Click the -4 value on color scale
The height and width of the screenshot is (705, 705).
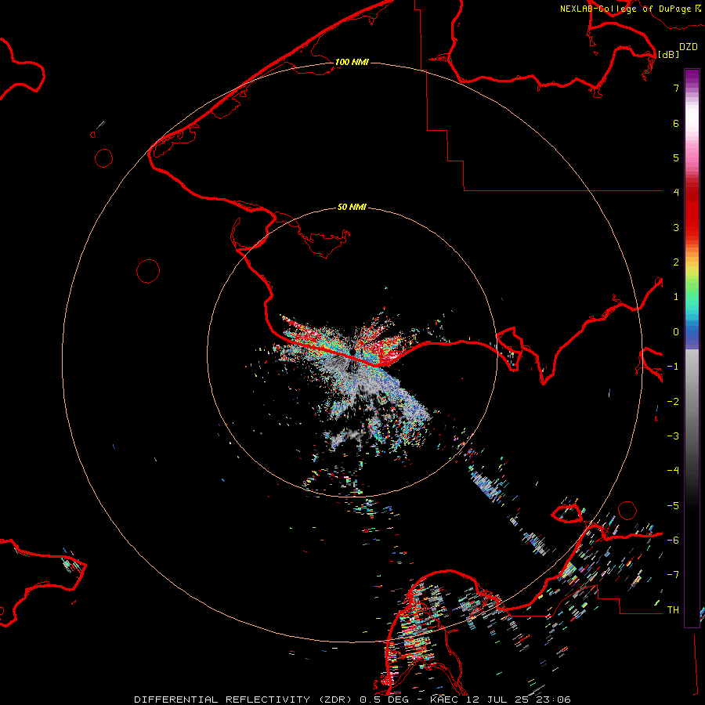tap(673, 471)
